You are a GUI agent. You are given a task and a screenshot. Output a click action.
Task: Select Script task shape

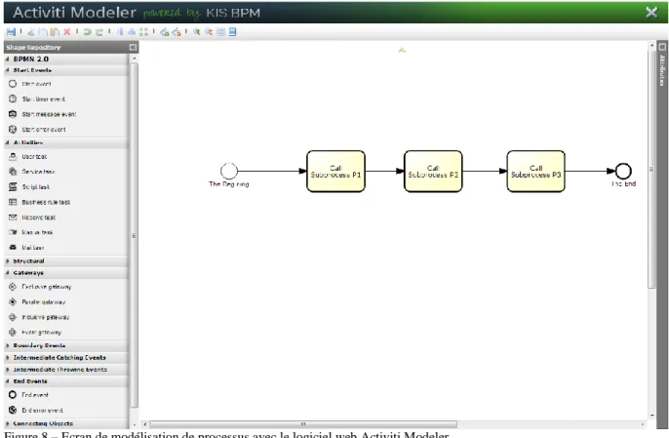[x=29, y=187]
